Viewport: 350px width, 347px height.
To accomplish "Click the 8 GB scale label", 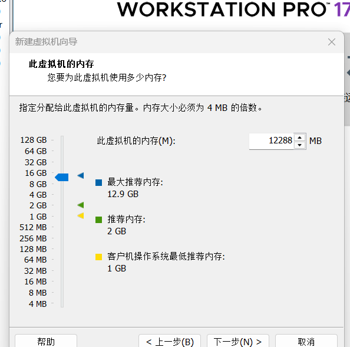I will click(38, 184).
